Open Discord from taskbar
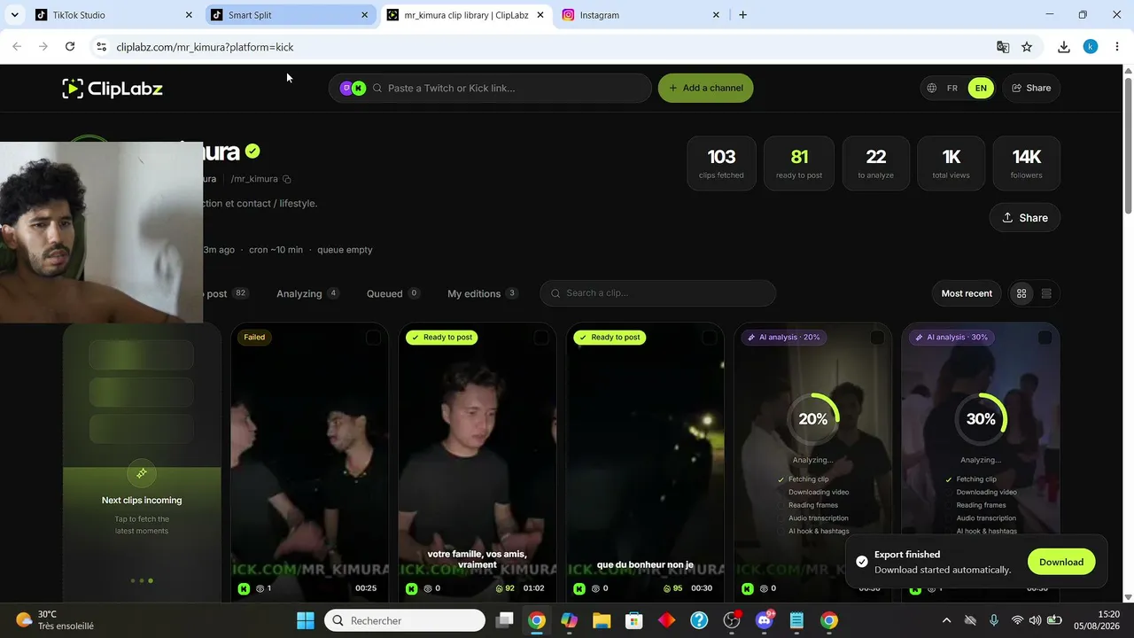This screenshot has width=1134, height=638. point(765,620)
